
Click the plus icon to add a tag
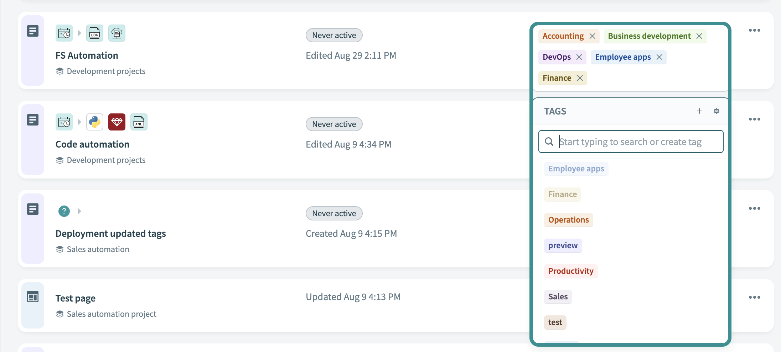click(699, 111)
